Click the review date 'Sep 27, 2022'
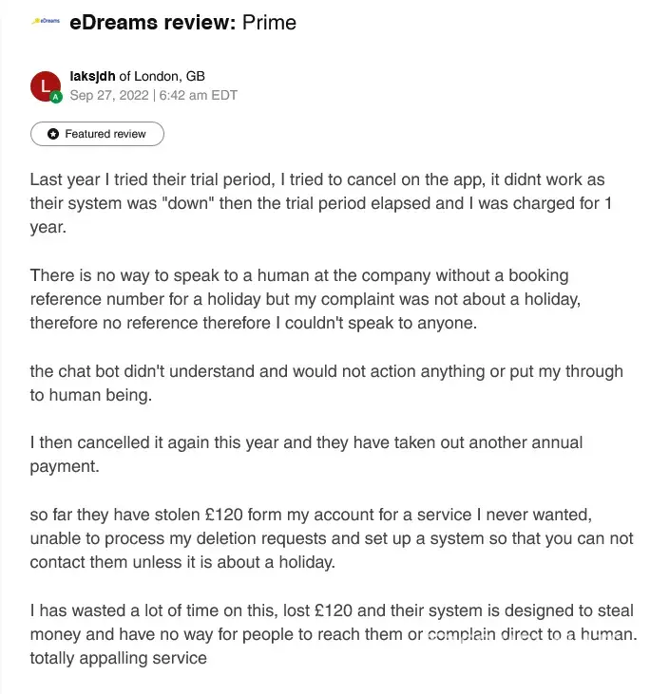The image size is (669, 694). click(x=109, y=95)
